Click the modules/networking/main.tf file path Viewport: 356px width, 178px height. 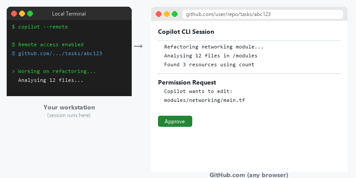coord(205,100)
